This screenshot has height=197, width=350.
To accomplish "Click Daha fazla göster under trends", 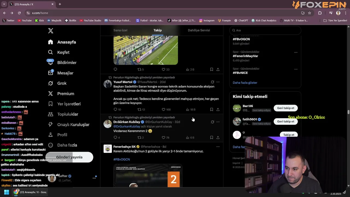I will pos(245,83).
